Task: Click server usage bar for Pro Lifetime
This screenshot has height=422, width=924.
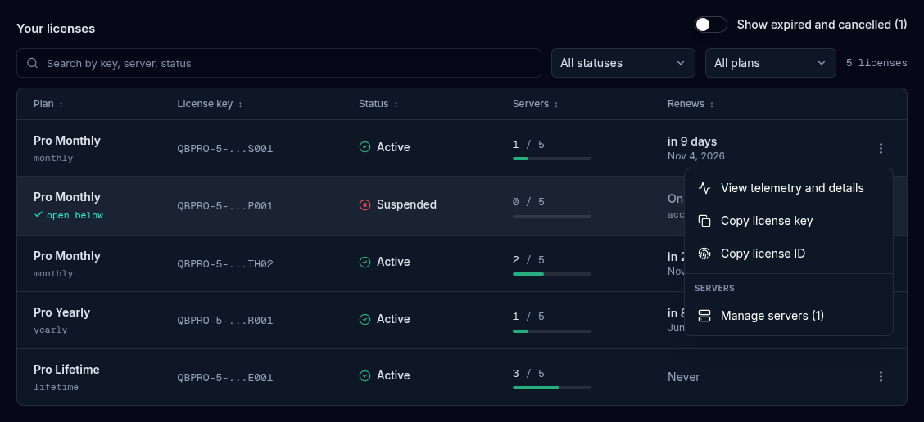Action: (x=551, y=388)
